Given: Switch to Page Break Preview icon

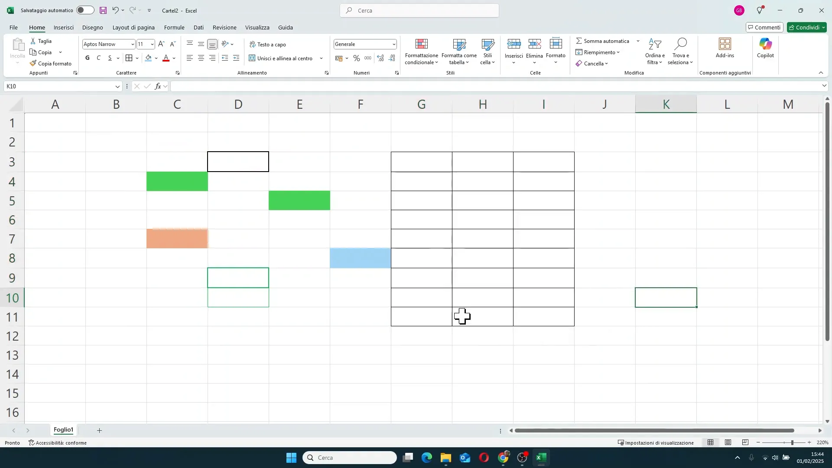Looking at the screenshot, I should (745, 442).
